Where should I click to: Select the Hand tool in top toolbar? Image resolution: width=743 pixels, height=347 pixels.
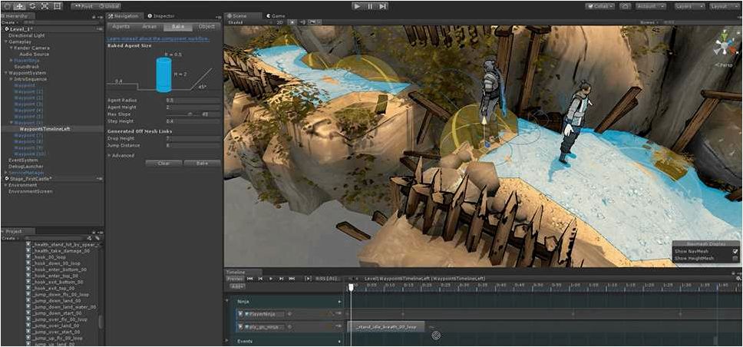coord(8,6)
